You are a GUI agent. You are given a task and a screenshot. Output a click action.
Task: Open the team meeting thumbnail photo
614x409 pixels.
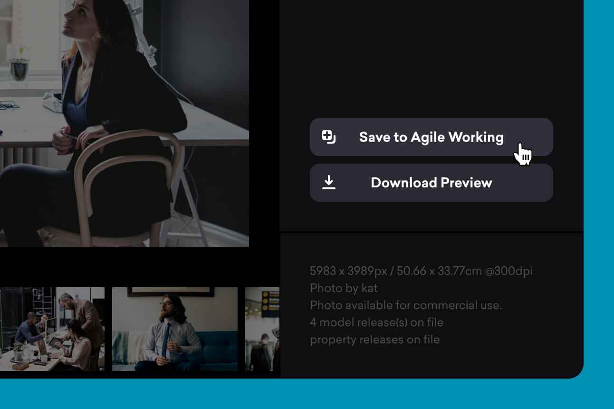(52, 329)
